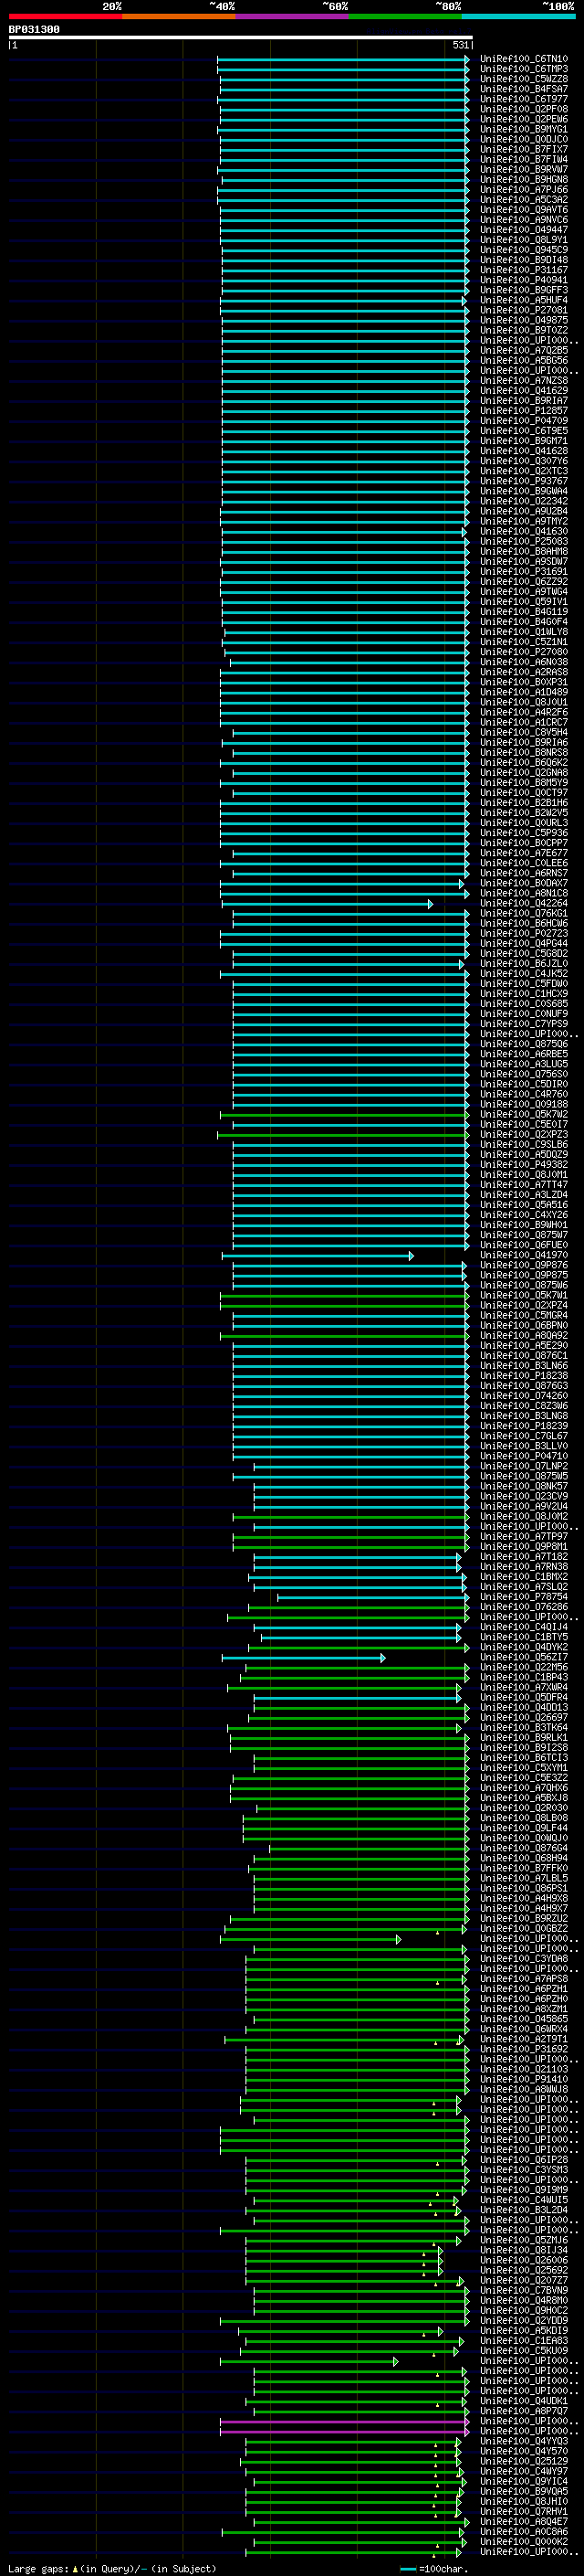Select hit label UniRef100_B9DI48
Screen dimensions: 584x2576
coord(524,260)
